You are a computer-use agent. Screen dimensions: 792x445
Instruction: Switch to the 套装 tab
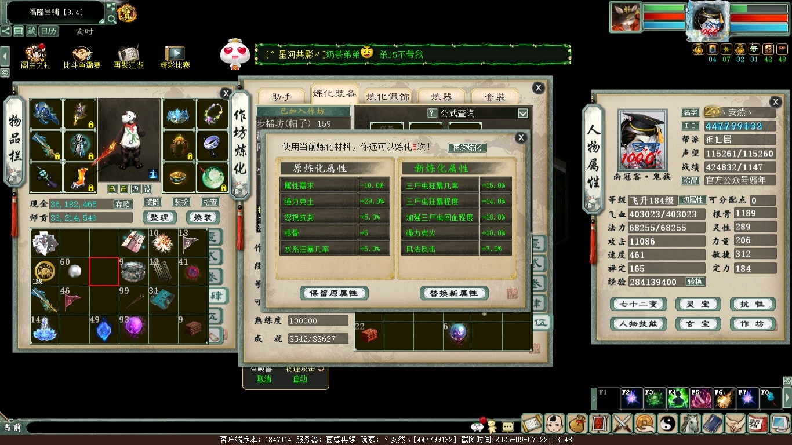click(x=495, y=97)
